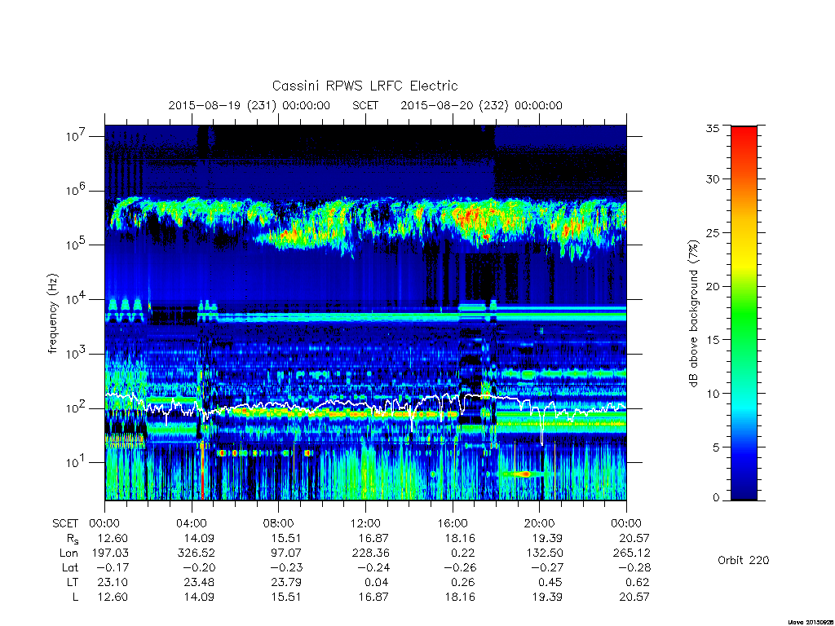This screenshot has width=835, height=626.
Task: Click the longitude value '97.07'
Action: pyautogui.click(x=286, y=553)
